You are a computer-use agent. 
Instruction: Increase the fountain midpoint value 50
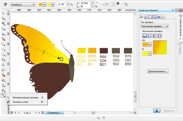[68, 3]
